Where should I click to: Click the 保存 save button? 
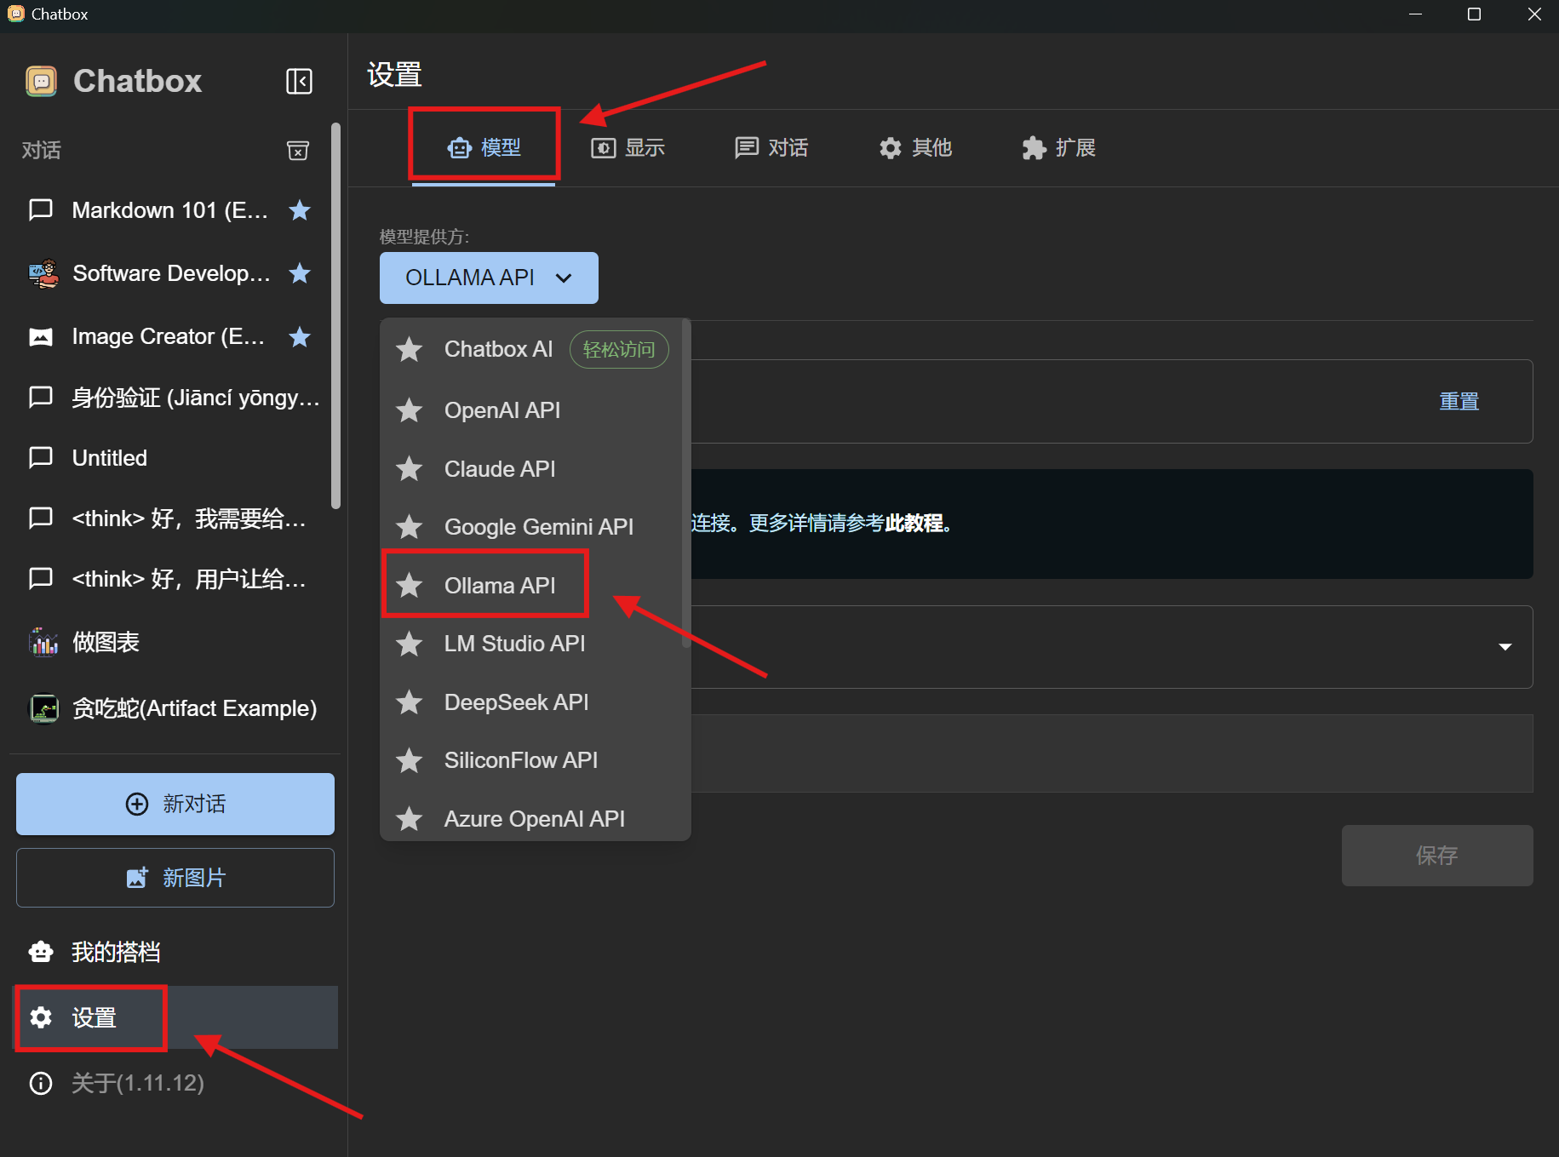click(x=1437, y=856)
